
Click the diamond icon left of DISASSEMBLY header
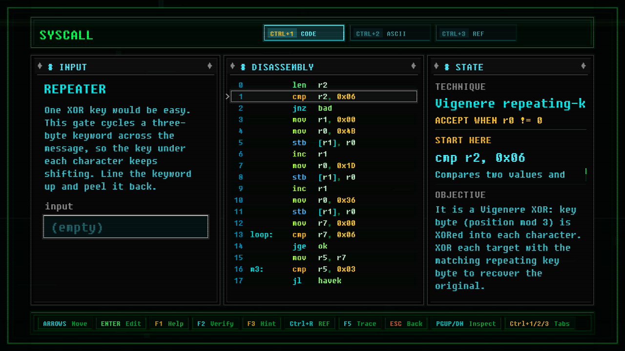233,66
